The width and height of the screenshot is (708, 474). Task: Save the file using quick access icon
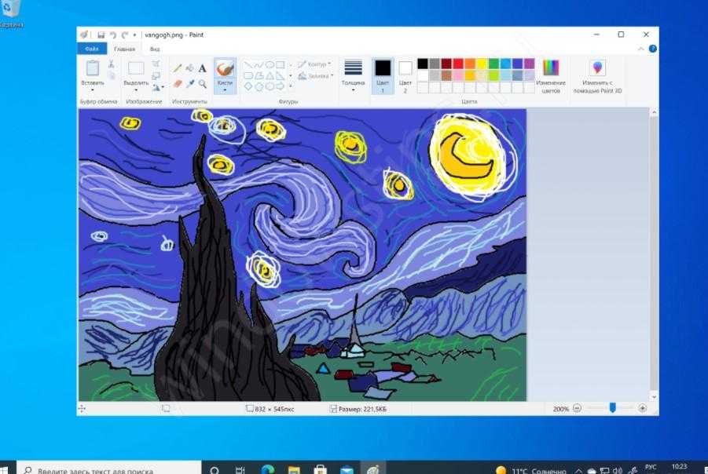(101, 35)
